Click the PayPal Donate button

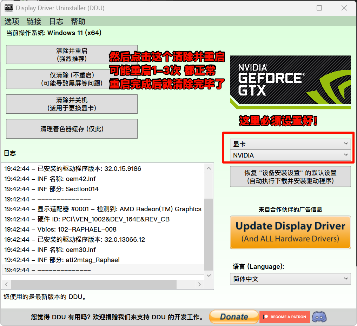234,317
